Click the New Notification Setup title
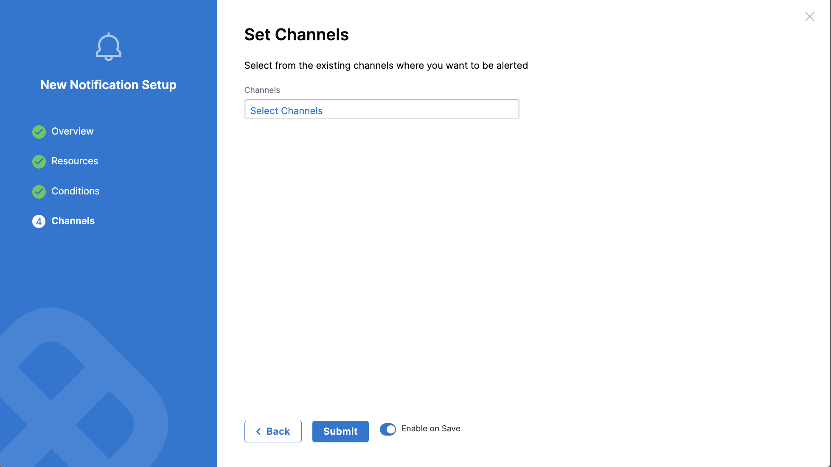831x467 pixels. 108,85
